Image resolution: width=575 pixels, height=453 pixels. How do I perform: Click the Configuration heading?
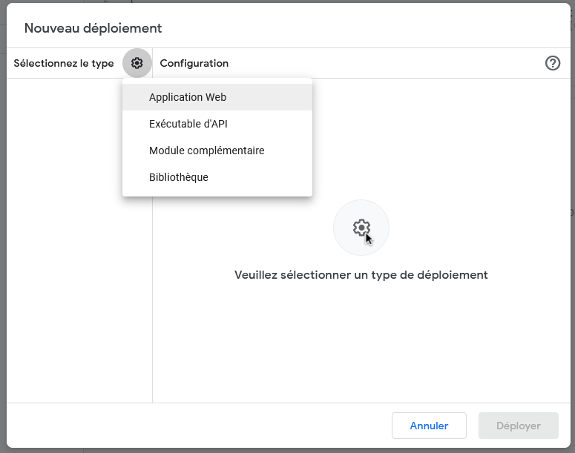pyautogui.click(x=194, y=64)
